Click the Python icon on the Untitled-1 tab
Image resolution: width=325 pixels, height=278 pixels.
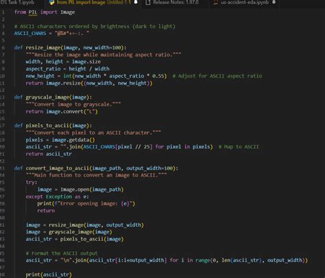click(x=52, y=3)
